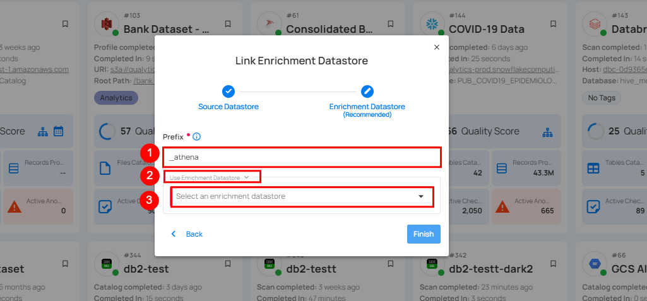The image size is (647, 301).
Task: Click the Back button
Action: [187, 234]
